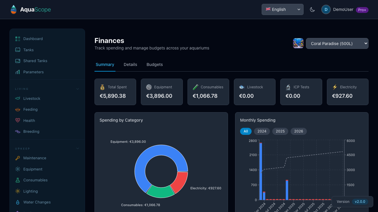
Task: Open the Livestock fish section
Action: click(x=17, y=98)
